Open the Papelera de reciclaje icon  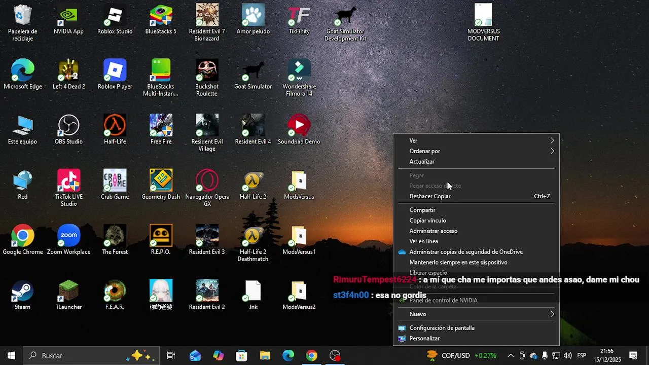[23, 23]
